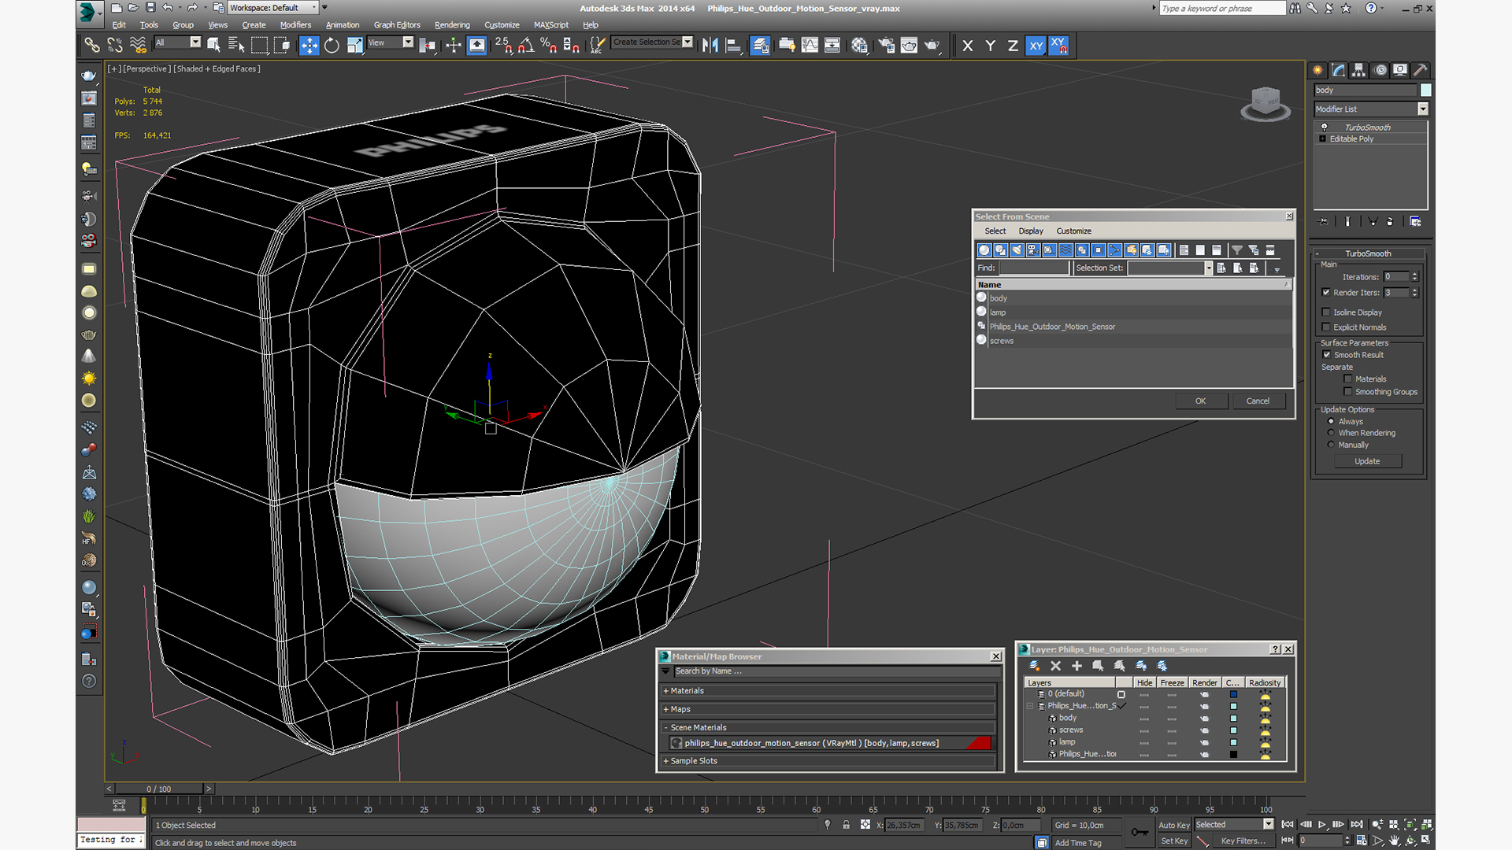The height and width of the screenshot is (850, 1512).
Task: Open the MAXScript menu
Action: click(x=550, y=24)
